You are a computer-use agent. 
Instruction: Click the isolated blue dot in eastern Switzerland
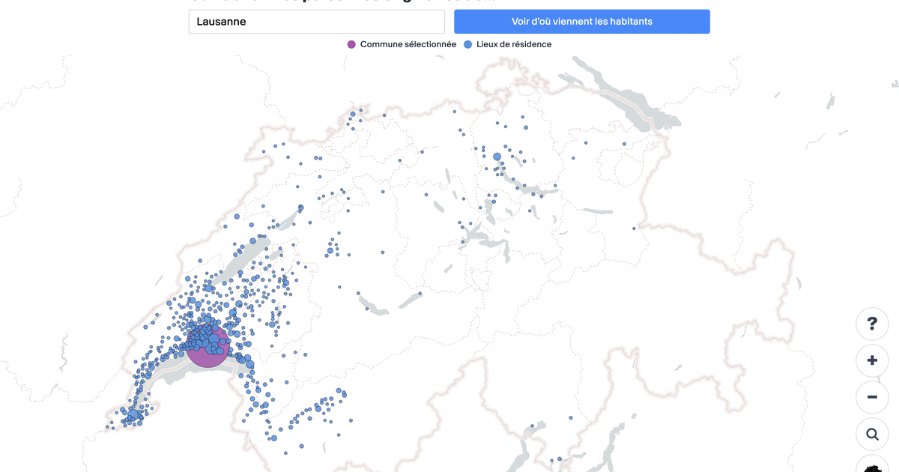tap(634, 229)
